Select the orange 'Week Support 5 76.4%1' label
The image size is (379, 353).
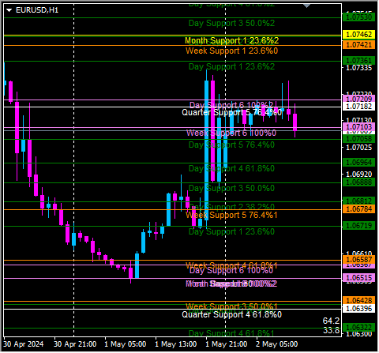(231, 215)
